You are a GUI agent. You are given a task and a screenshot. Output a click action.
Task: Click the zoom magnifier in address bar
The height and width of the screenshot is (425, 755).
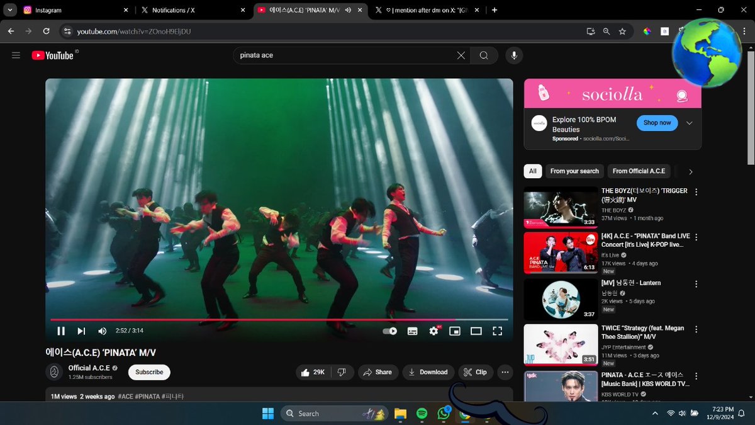tap(607, 31)
